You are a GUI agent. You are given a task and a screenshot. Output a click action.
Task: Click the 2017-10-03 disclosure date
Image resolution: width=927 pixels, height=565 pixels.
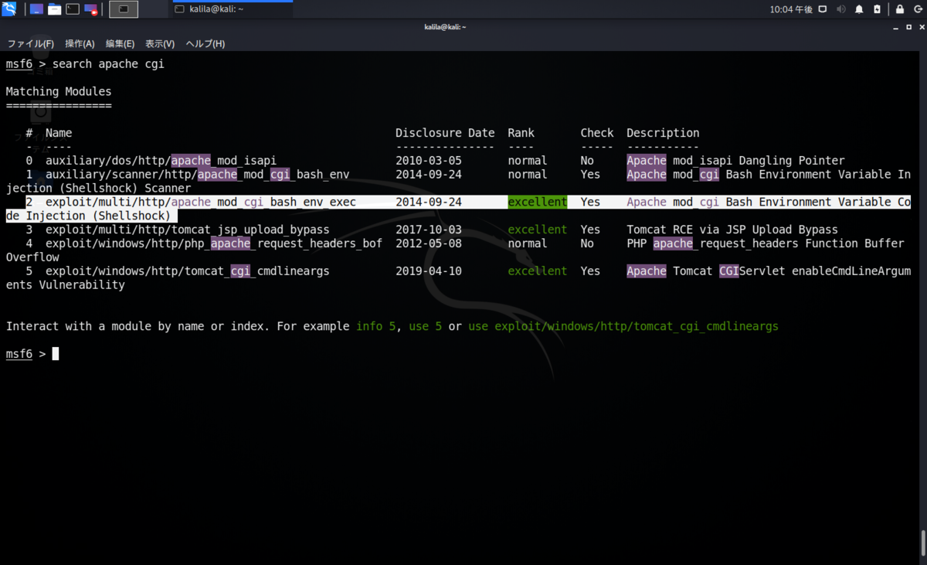[x=429, y=230]
